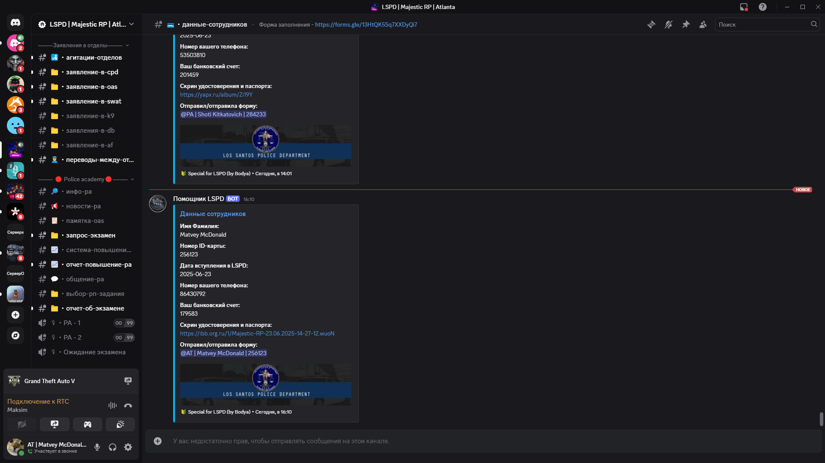The height and width of the screenshot is (463, 825).
Task: Open the soundboard button
Action: 120,424
